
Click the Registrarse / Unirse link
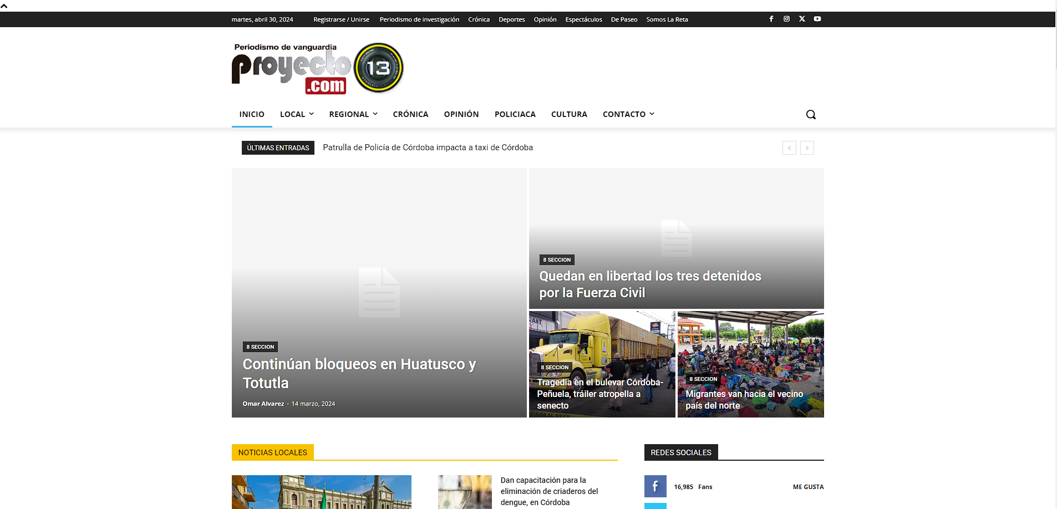click(341, 19)
